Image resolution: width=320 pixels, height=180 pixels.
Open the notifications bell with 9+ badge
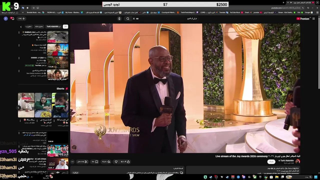(12, 18)
